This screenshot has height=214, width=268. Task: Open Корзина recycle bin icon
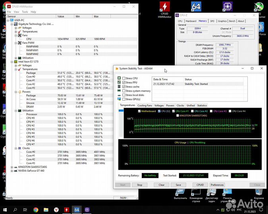(259, 194)
